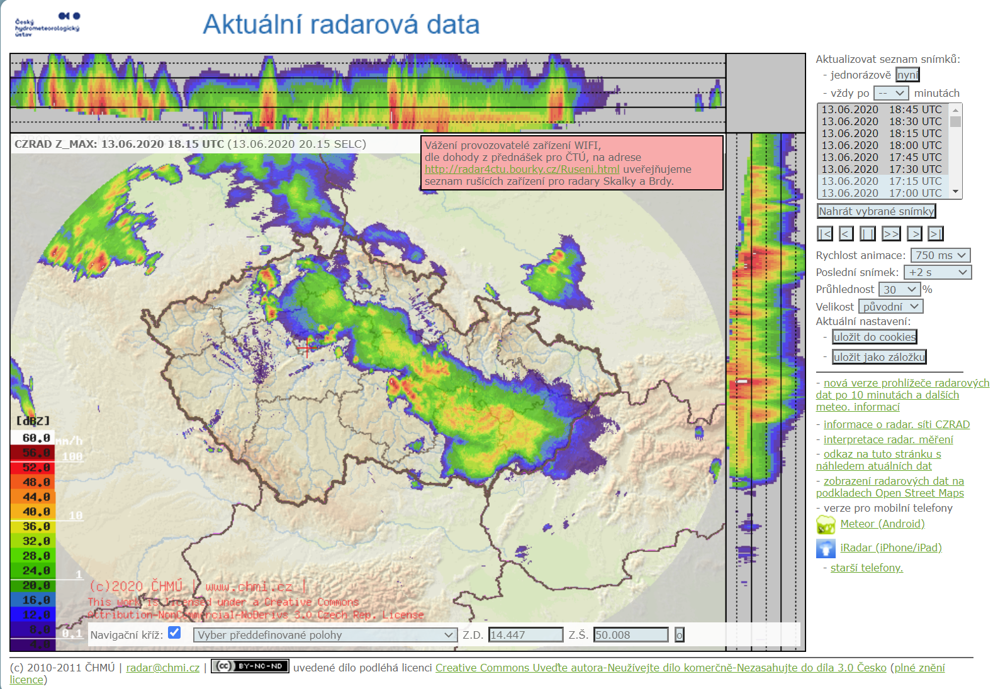The image size is (993, 689).
Task: Toggle the Navigační kříž checkbox
Action: coord(175,633)
